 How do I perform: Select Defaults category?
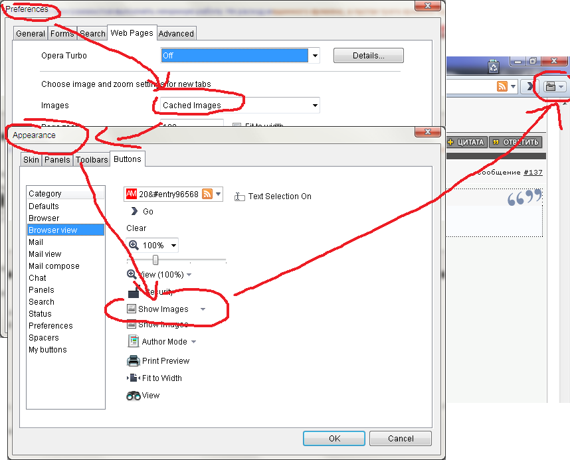(65, 206)
